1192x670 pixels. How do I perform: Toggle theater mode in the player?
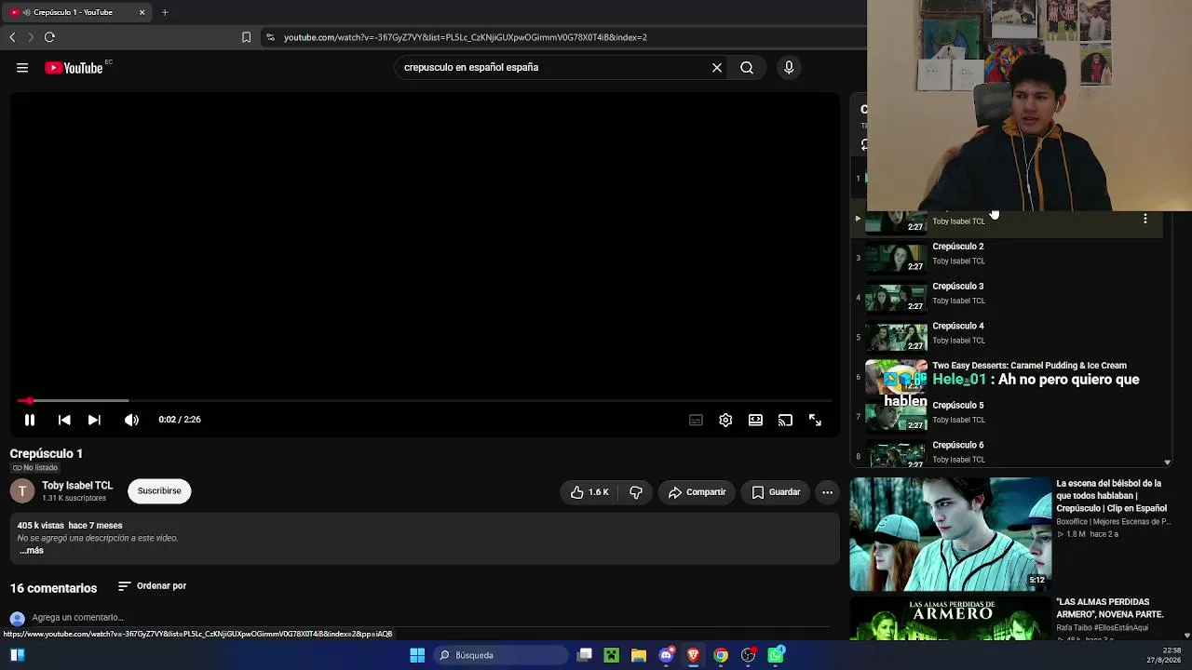click(x=755, y=420)
